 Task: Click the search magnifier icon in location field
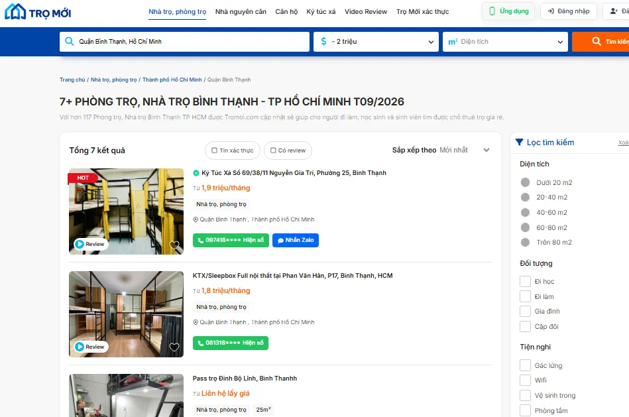69,41
